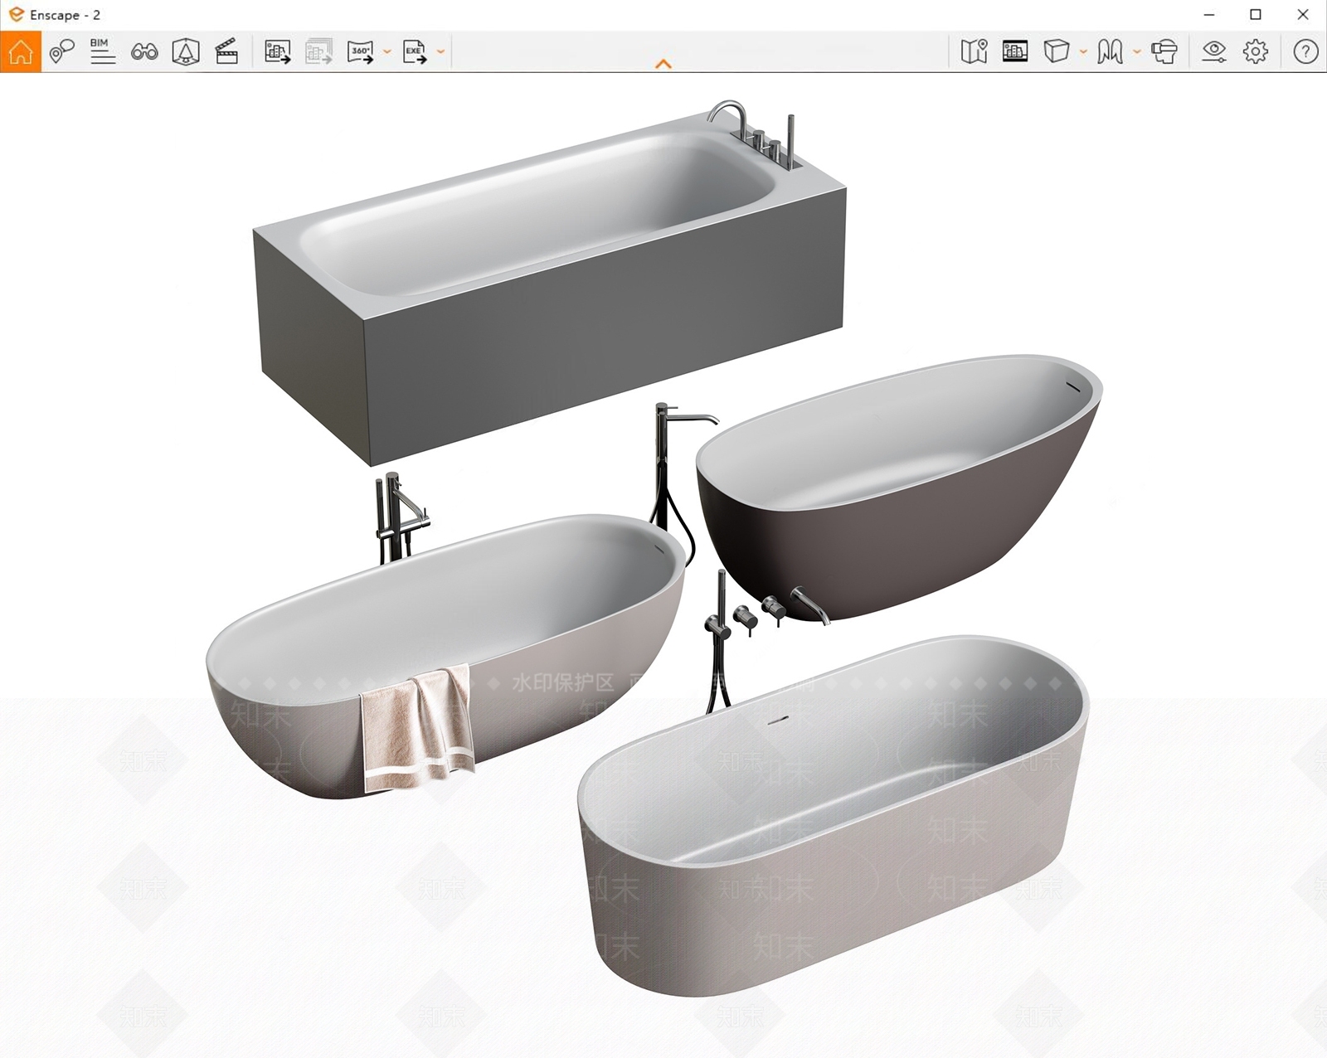Open general settings gear icon
The image size is (1327, 1058).
(x=1256, y=51)
